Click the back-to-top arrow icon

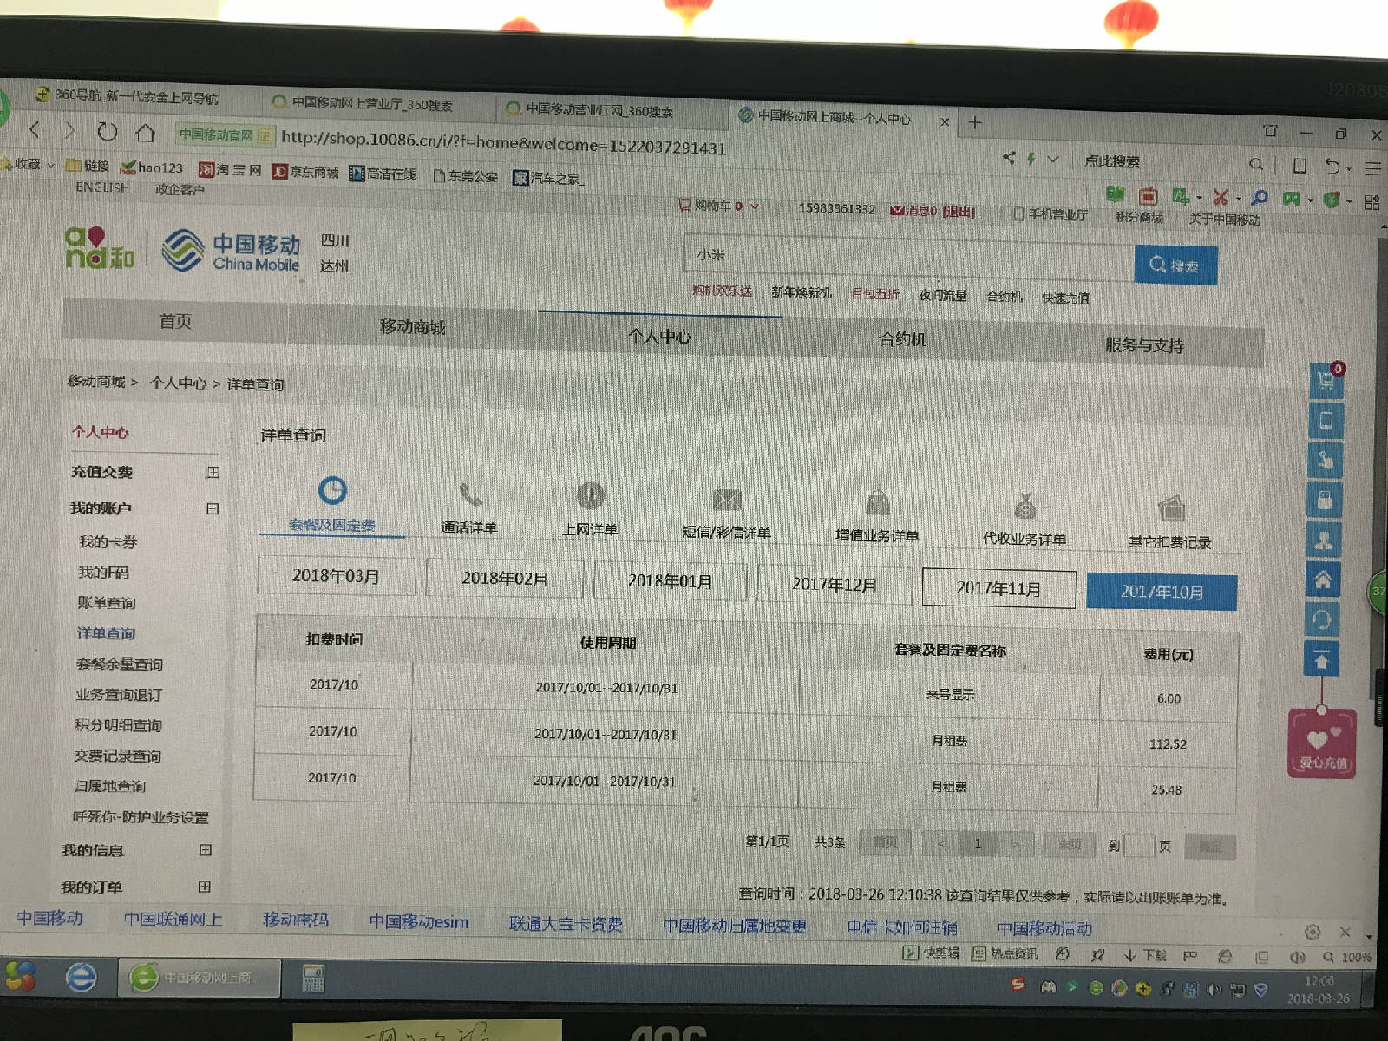(1322, 659)
